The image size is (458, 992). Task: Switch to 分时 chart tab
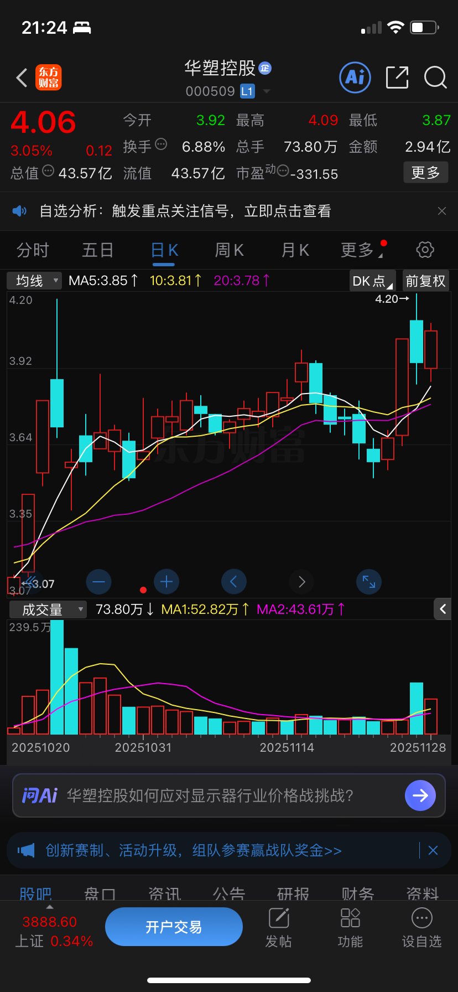[x=33, y=250]
